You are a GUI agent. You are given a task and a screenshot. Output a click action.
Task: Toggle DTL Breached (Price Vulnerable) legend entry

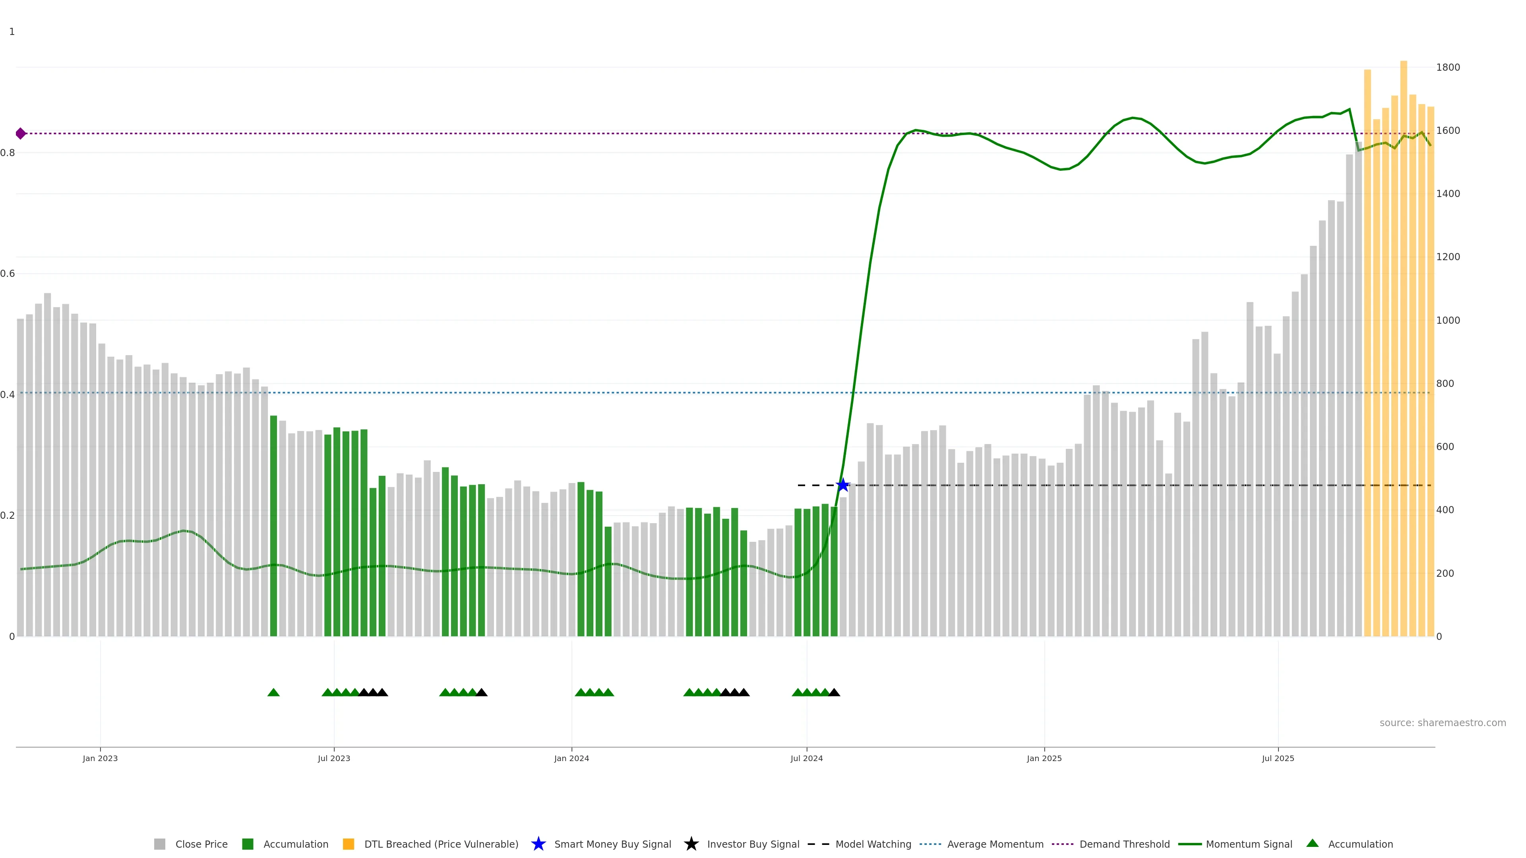(x=441, y=844)
